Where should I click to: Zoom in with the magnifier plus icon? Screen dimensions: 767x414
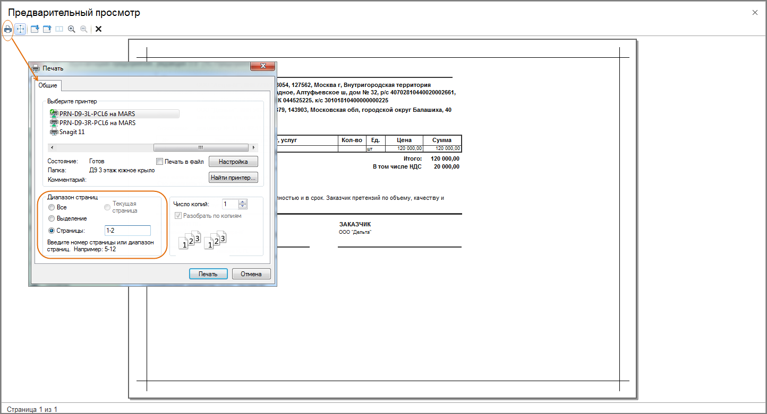[x=71, y=29]
